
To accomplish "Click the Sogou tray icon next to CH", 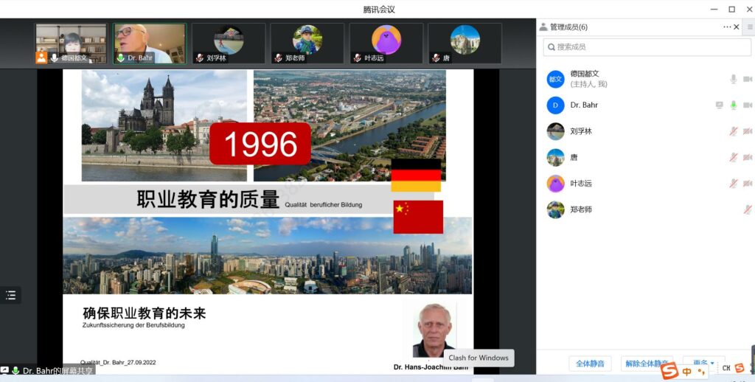I will tap(740, 368).
